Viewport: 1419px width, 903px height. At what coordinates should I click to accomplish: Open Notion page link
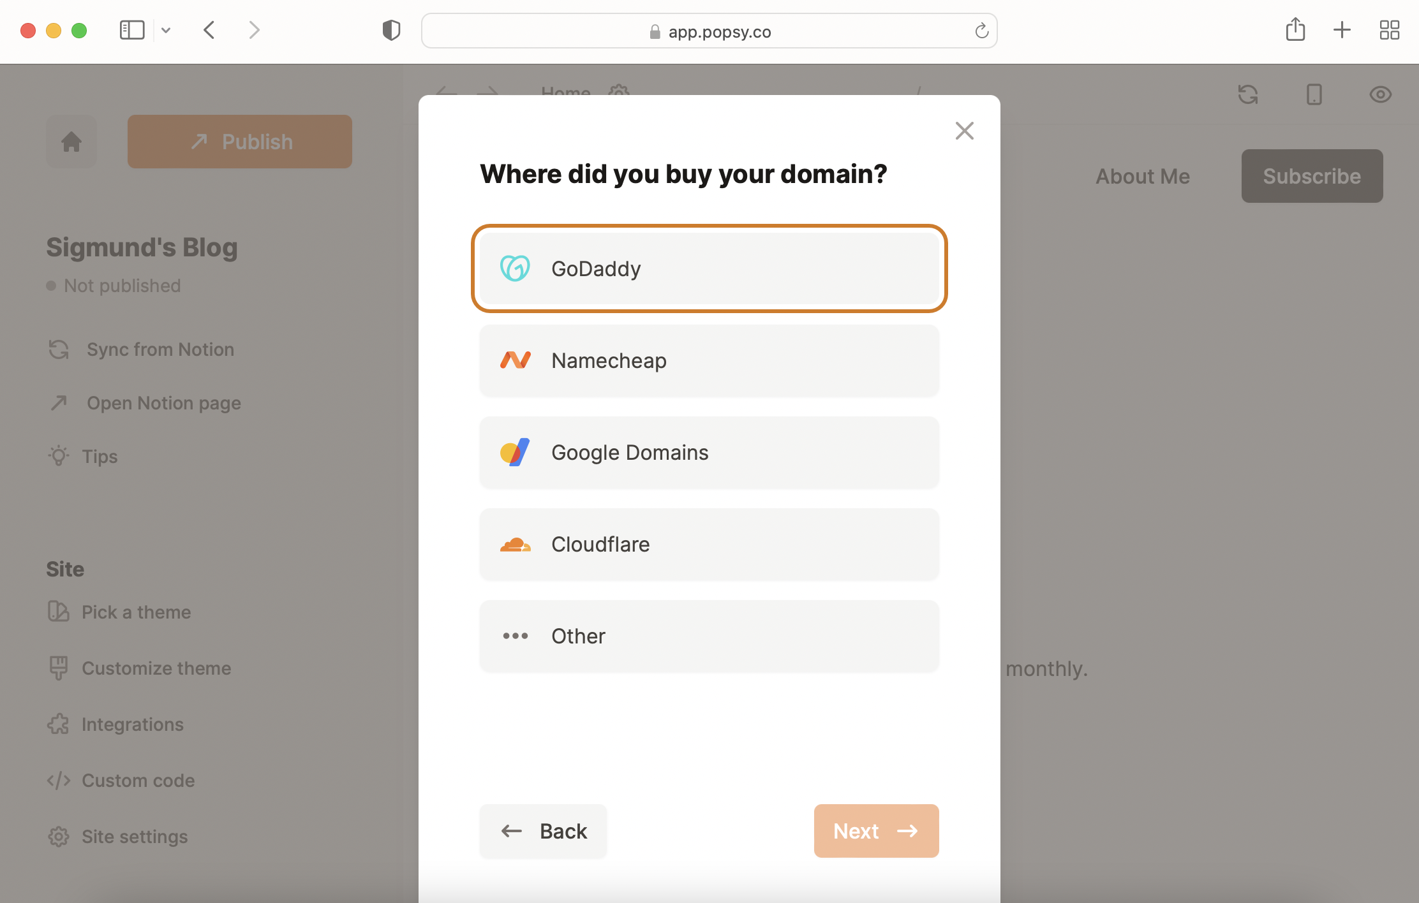tap(163, 403)
